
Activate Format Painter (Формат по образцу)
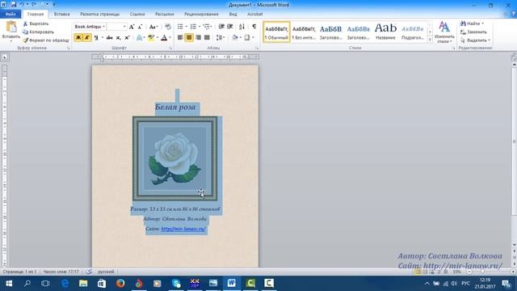point(46,40)
